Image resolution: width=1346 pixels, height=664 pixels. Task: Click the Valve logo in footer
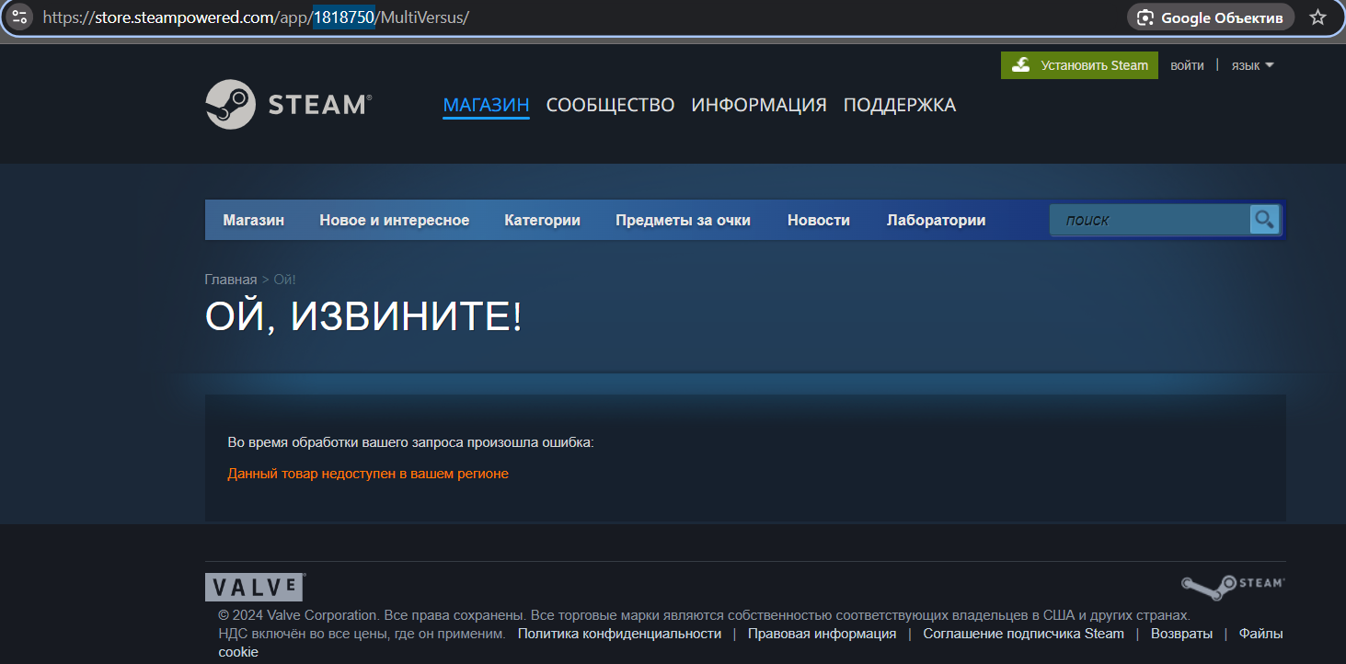point(255,588)
